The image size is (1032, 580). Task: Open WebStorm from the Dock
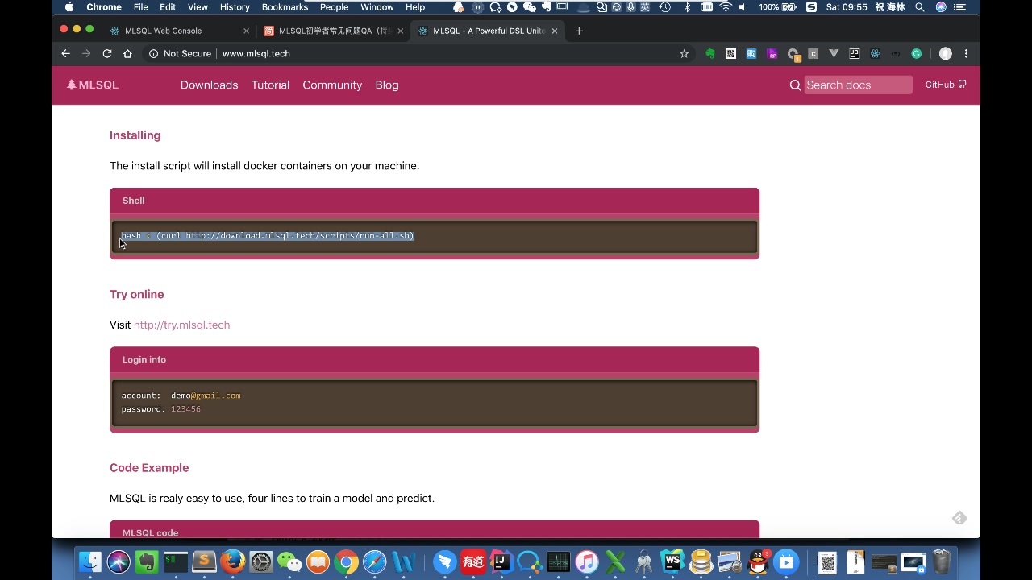(672, 561)
